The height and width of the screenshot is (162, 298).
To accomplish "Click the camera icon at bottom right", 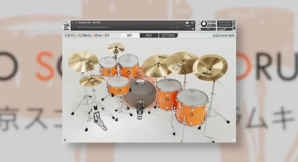I will [233, 140].
